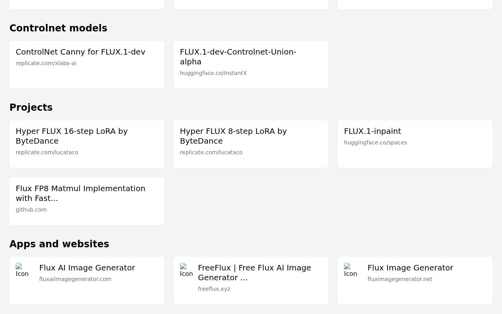Open the Flux Image Generator title link
Screen dimensions: 502x314
(410, 268)
